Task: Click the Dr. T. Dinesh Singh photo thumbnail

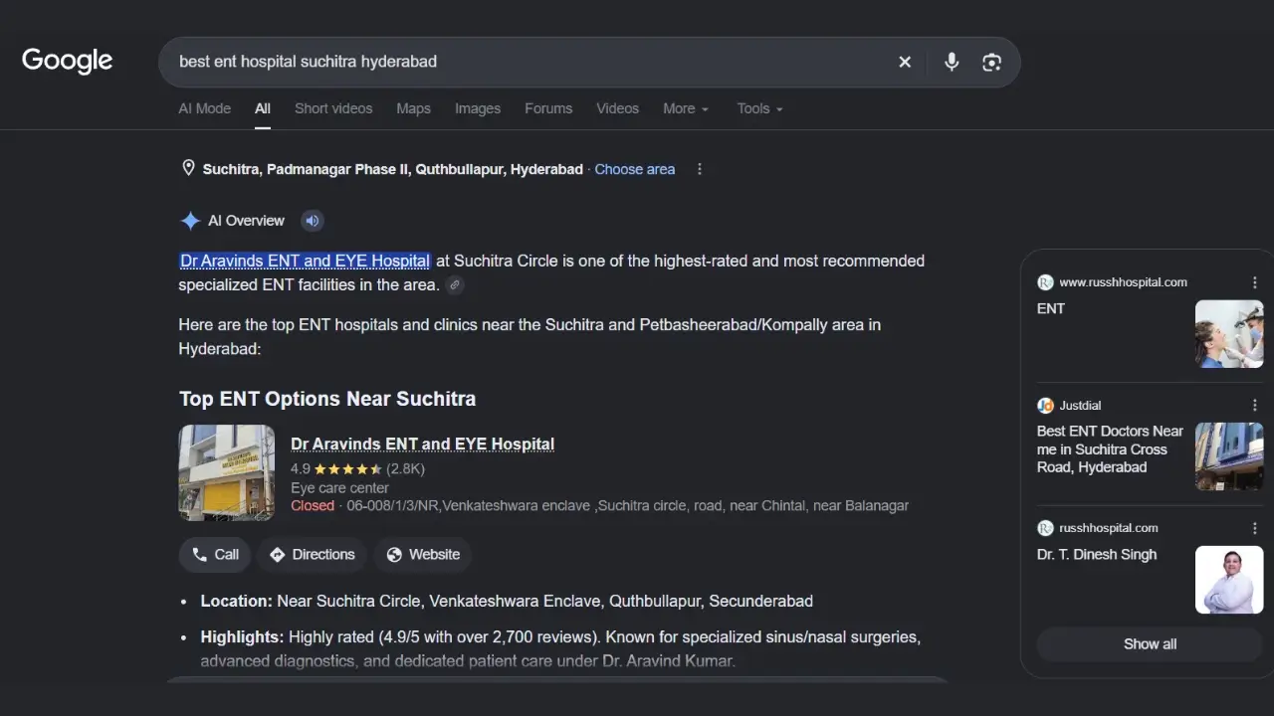Action: pyautogui.click(x=1229, y=580)
